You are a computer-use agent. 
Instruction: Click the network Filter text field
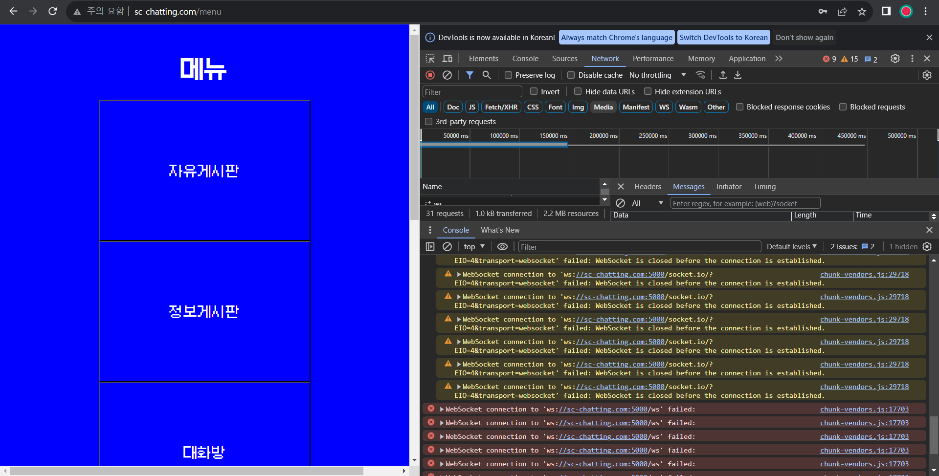pyautogui.click(x=472, y=92)
